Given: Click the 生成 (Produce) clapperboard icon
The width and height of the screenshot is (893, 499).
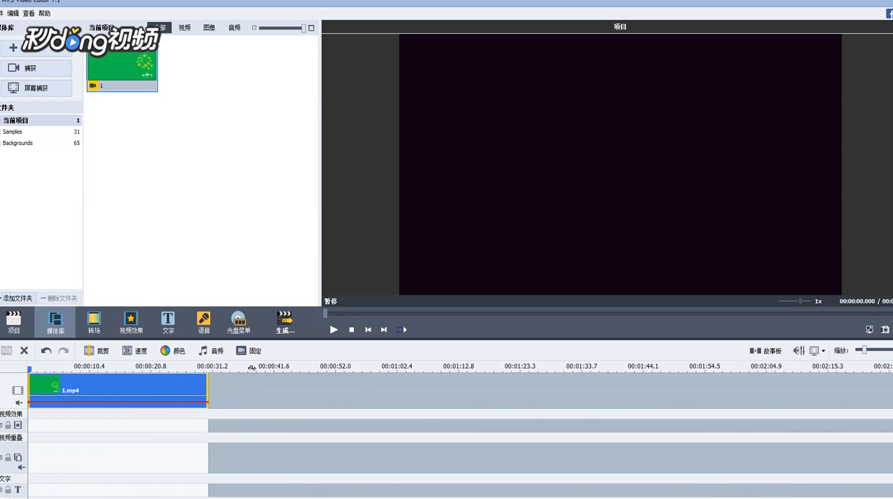Looking at the screenshot, I should click(284, 318).
